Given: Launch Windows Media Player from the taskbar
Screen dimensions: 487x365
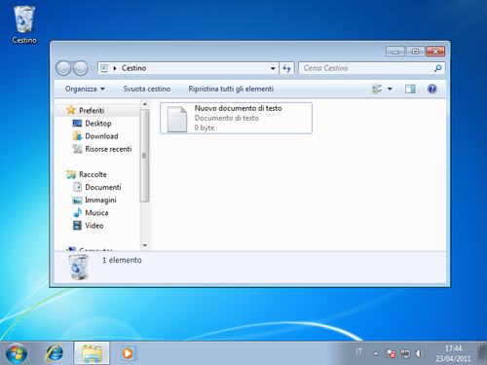Looking at the screenshot, I should (x=129, y=353).
